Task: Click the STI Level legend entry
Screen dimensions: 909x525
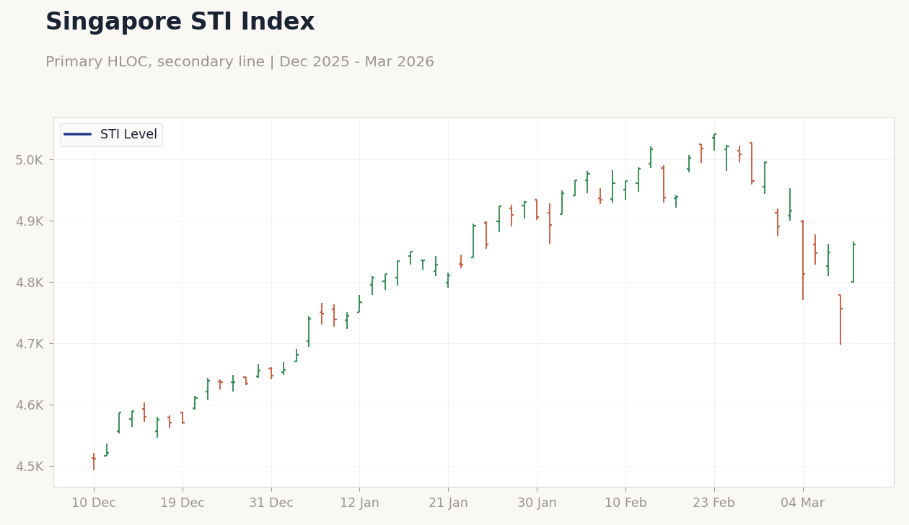Action: click(x=111, y=135)
